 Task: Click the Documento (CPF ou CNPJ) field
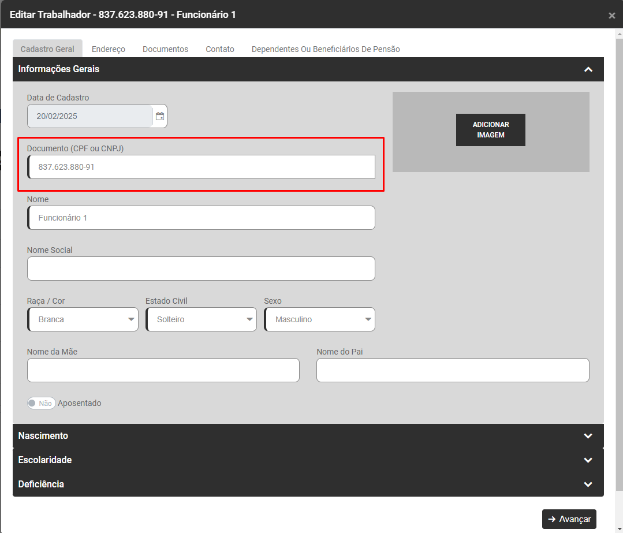tap(202, 167)
